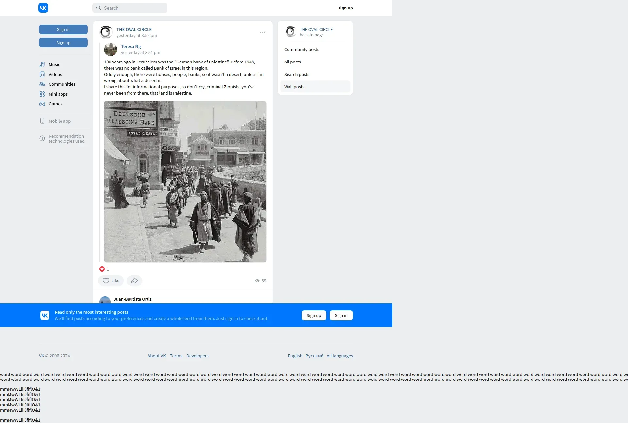This screenshot has width=628, height=423.
Task: Open the Mini apps icon
Action: click(42, 94)
